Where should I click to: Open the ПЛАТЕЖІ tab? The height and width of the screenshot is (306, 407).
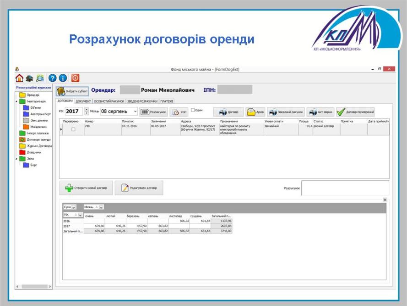(x=166, y=101)
